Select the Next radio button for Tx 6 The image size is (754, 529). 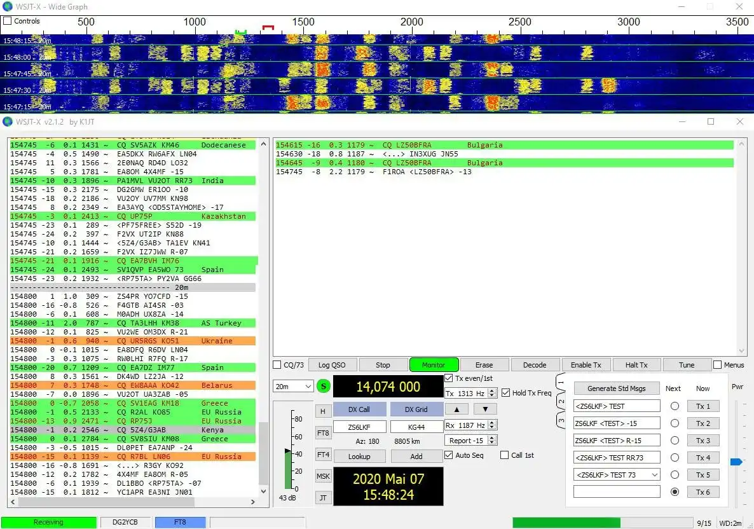tap(675, 492)
